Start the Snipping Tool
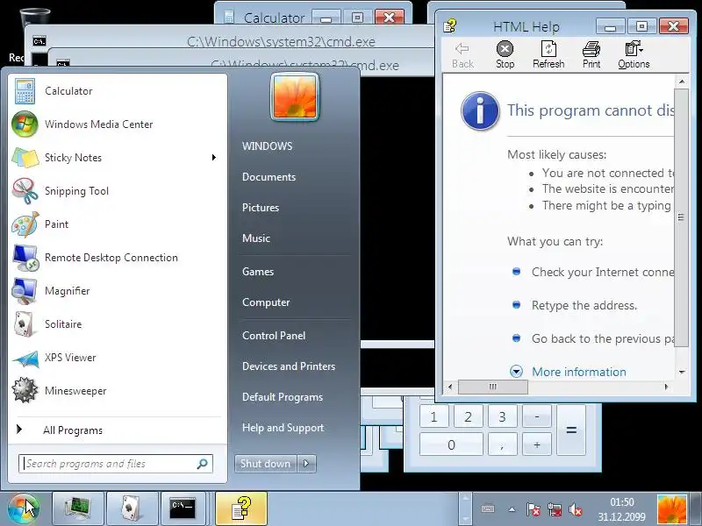This screenshot has width=702, height=526. click(x=118, y=191)
